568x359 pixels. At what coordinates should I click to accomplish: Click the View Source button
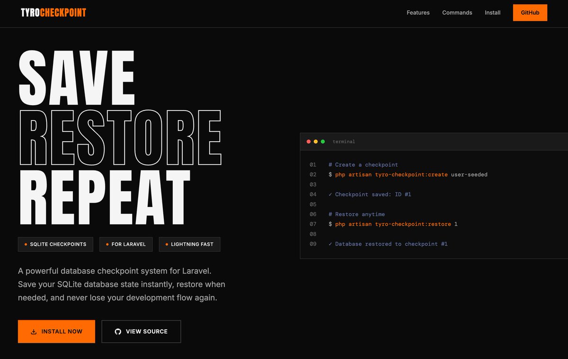[141, 332]
